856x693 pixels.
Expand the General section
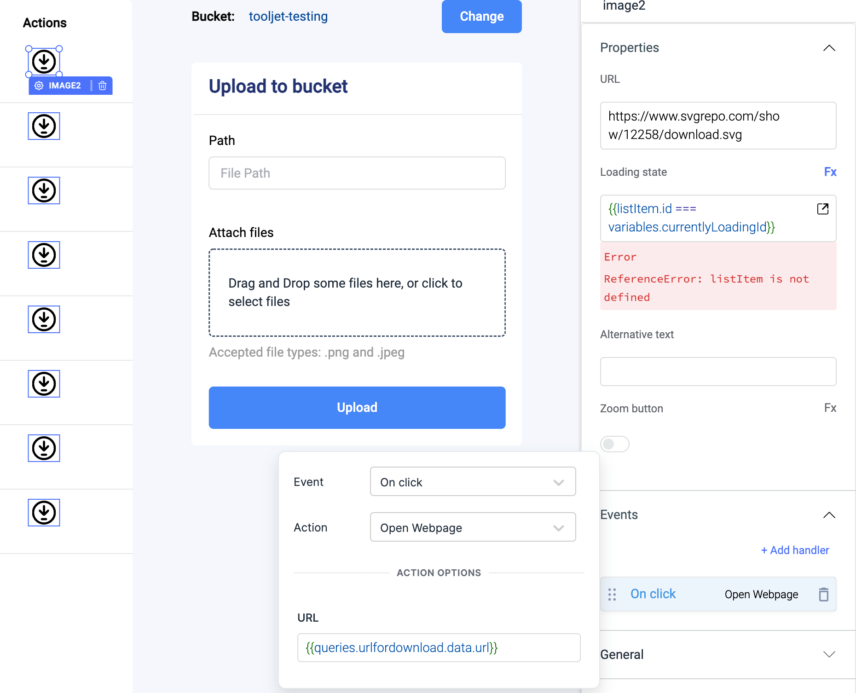829,654
